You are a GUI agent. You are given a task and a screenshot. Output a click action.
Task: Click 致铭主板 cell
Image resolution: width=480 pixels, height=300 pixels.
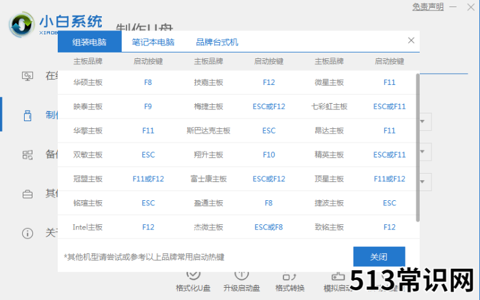[x=329, y=227]
